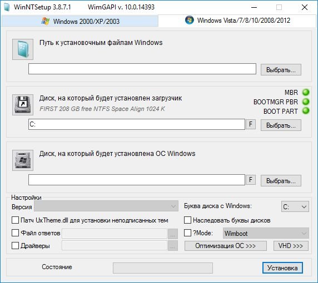Screen dimensions: 318x283
Task: Select the Windows Vista/7/8/10/2008/2012 tab
Action: tap(237, 21)
